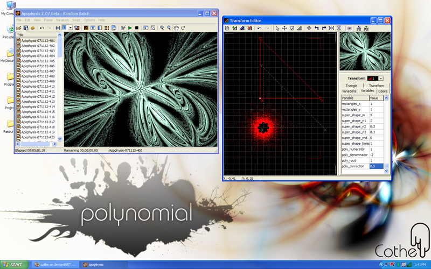Click the S-in-a-box icon after Stop
This screenshot has height=269, width=431.
[x=145, y=28]
